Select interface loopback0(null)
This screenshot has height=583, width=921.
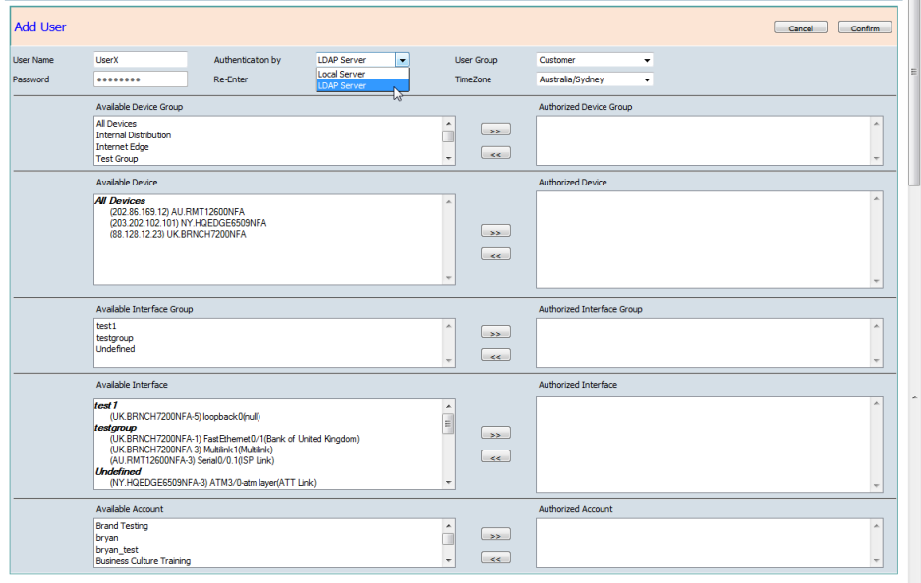point(185,417)
